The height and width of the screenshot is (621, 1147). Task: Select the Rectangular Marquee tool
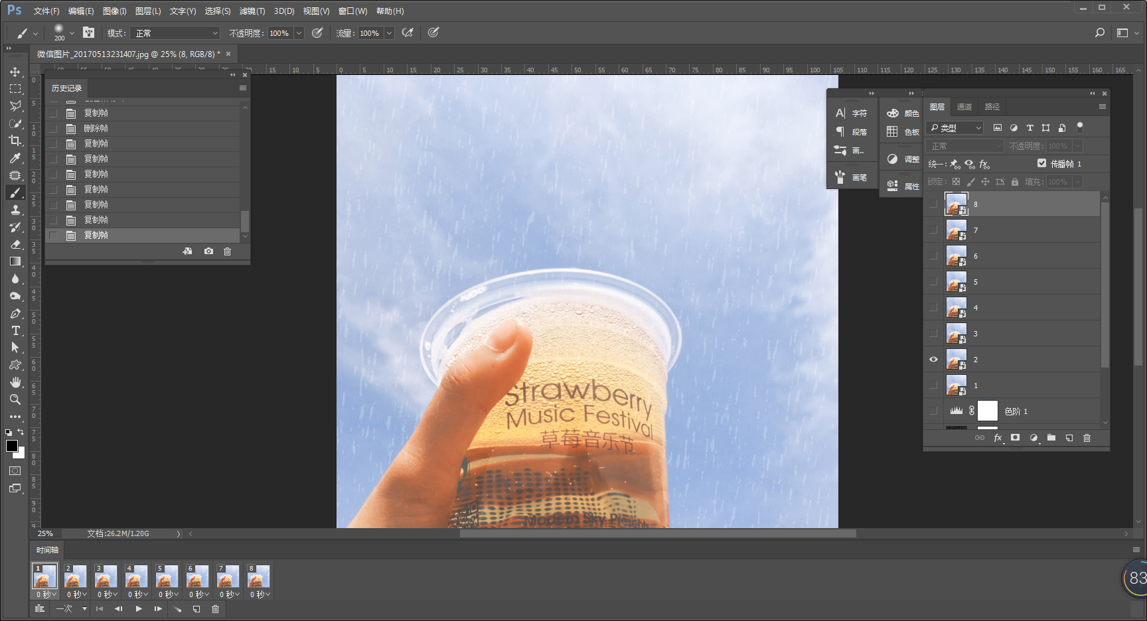(15, 89)
